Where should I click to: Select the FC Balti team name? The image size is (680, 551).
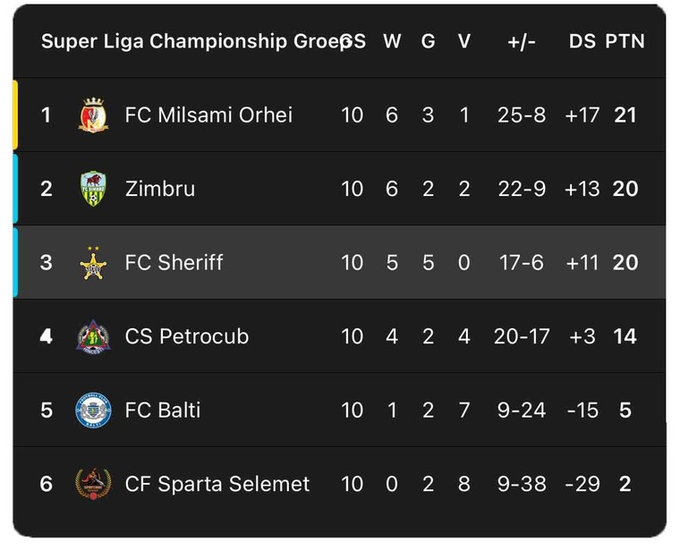pos(163,411)
